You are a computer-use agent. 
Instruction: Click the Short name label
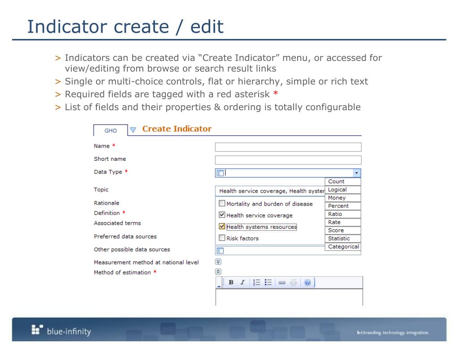click(110, 159)
